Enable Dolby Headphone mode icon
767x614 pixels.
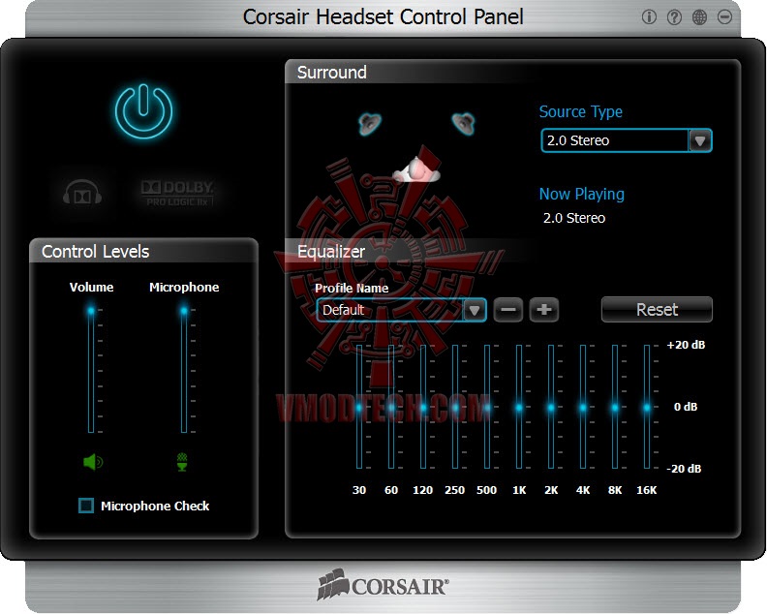pos(82,193)
